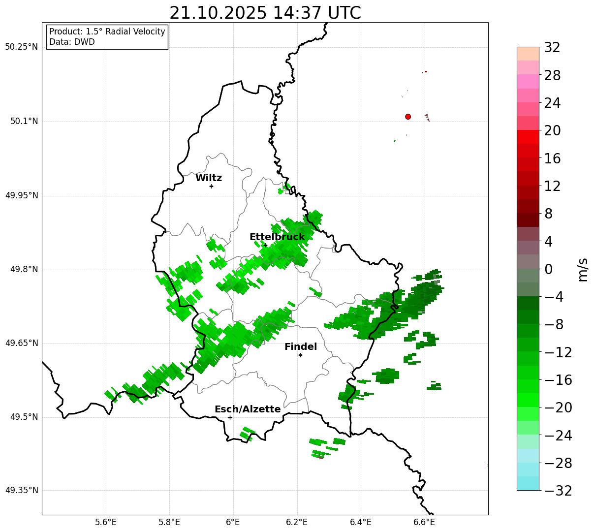The height and width of the screenshot is (532, 594).
Task: Click the red radar site marker dot
Action: pyautogui.click(x=408, y=117)
